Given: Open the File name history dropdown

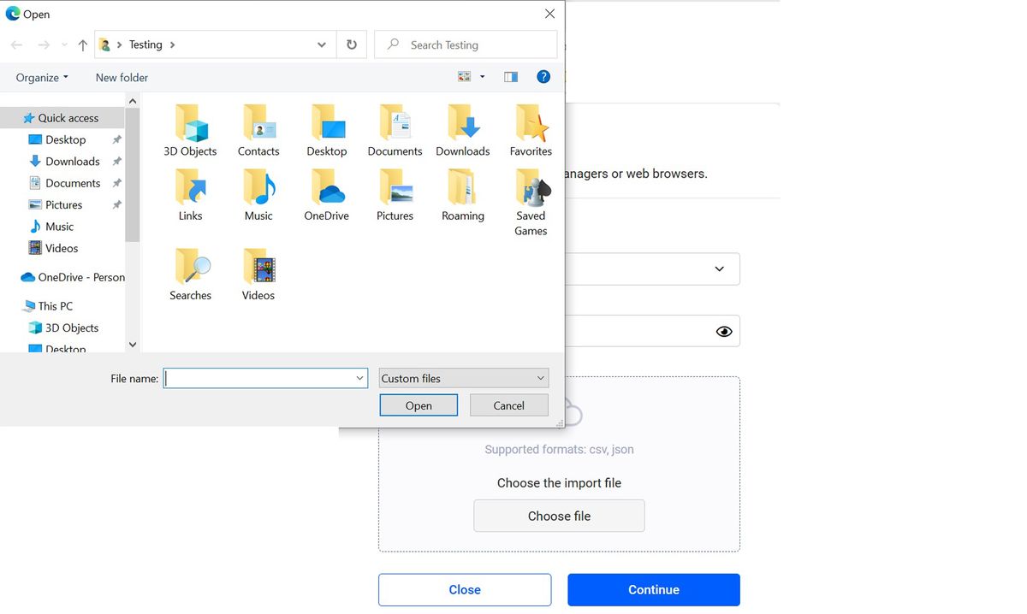Looking at the screenshot, I should (359, 378).
